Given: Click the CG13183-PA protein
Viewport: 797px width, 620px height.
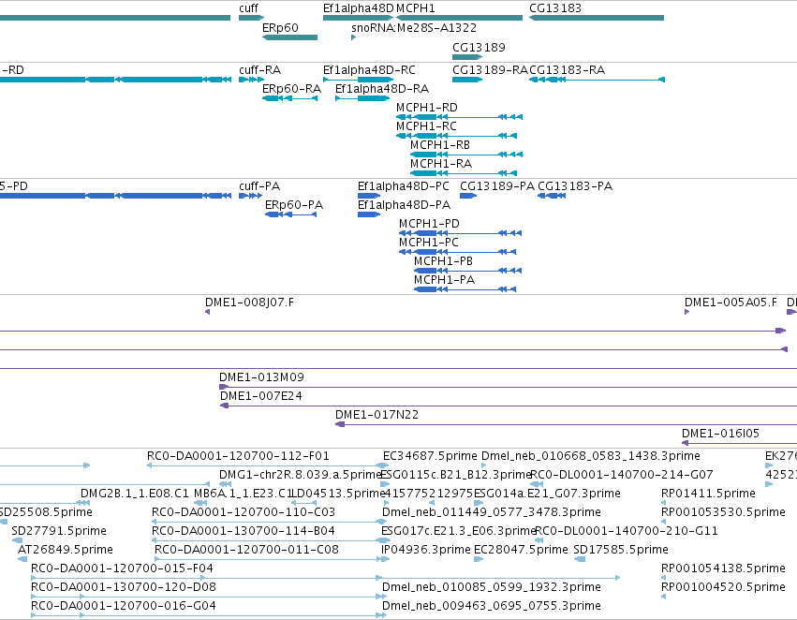Looking at the screenshot, I should [x=552, y=196].
